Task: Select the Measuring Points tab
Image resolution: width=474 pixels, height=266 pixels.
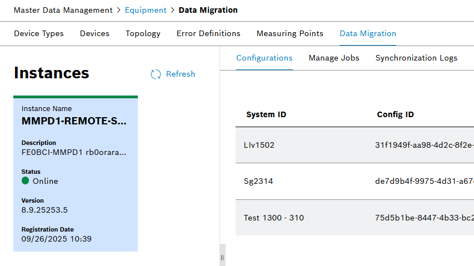Action: (x=290, y=33)
